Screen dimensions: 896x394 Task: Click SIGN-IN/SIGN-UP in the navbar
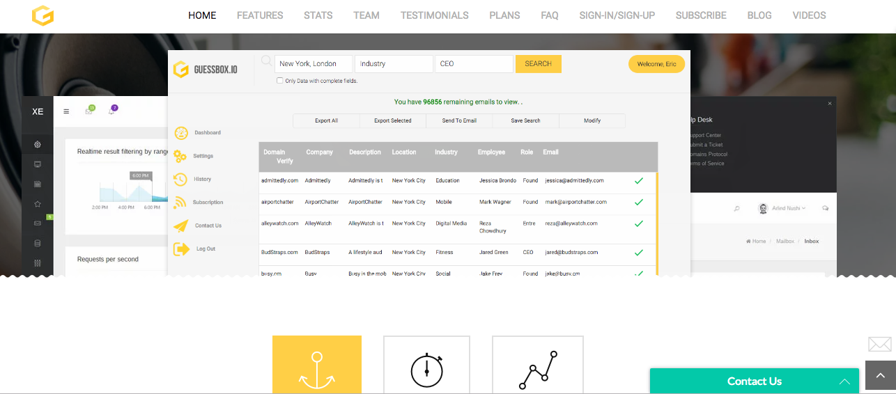pyautogui.click(x=617, y=15)
